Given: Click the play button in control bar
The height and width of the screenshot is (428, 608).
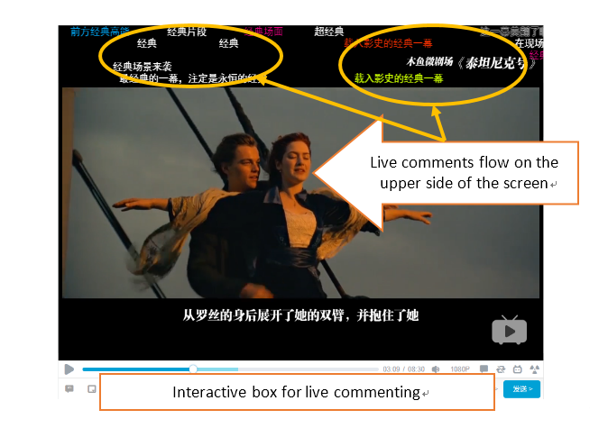Looking at the screenshot, I should coord(69,369).
